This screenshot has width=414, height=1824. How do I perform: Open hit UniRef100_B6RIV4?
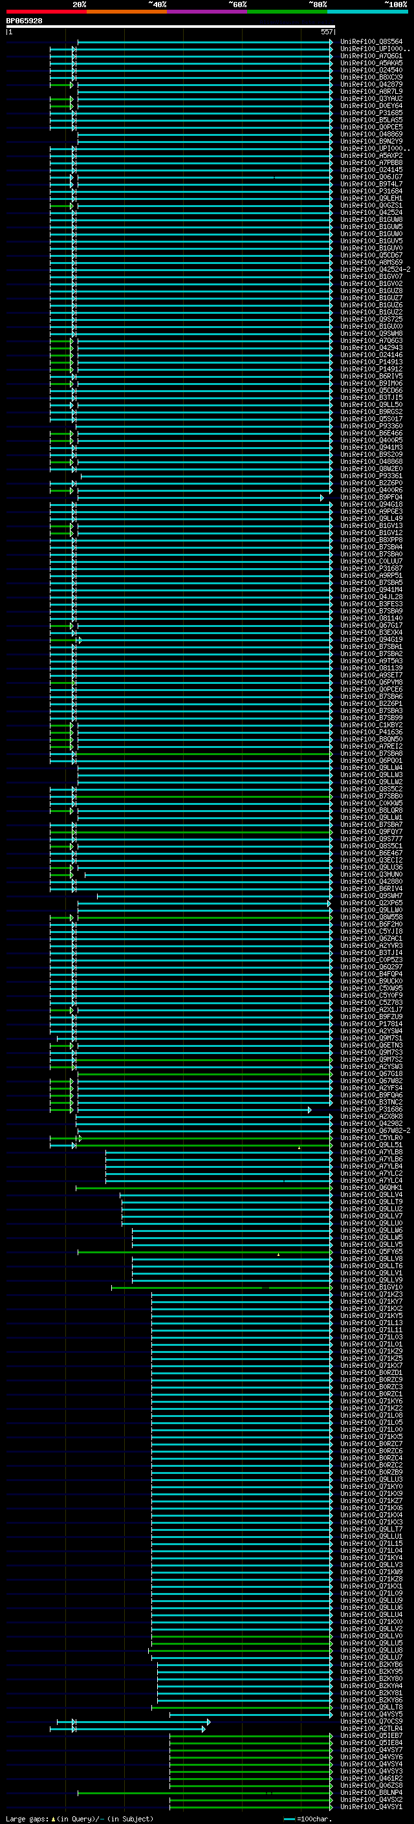(371, 888)
